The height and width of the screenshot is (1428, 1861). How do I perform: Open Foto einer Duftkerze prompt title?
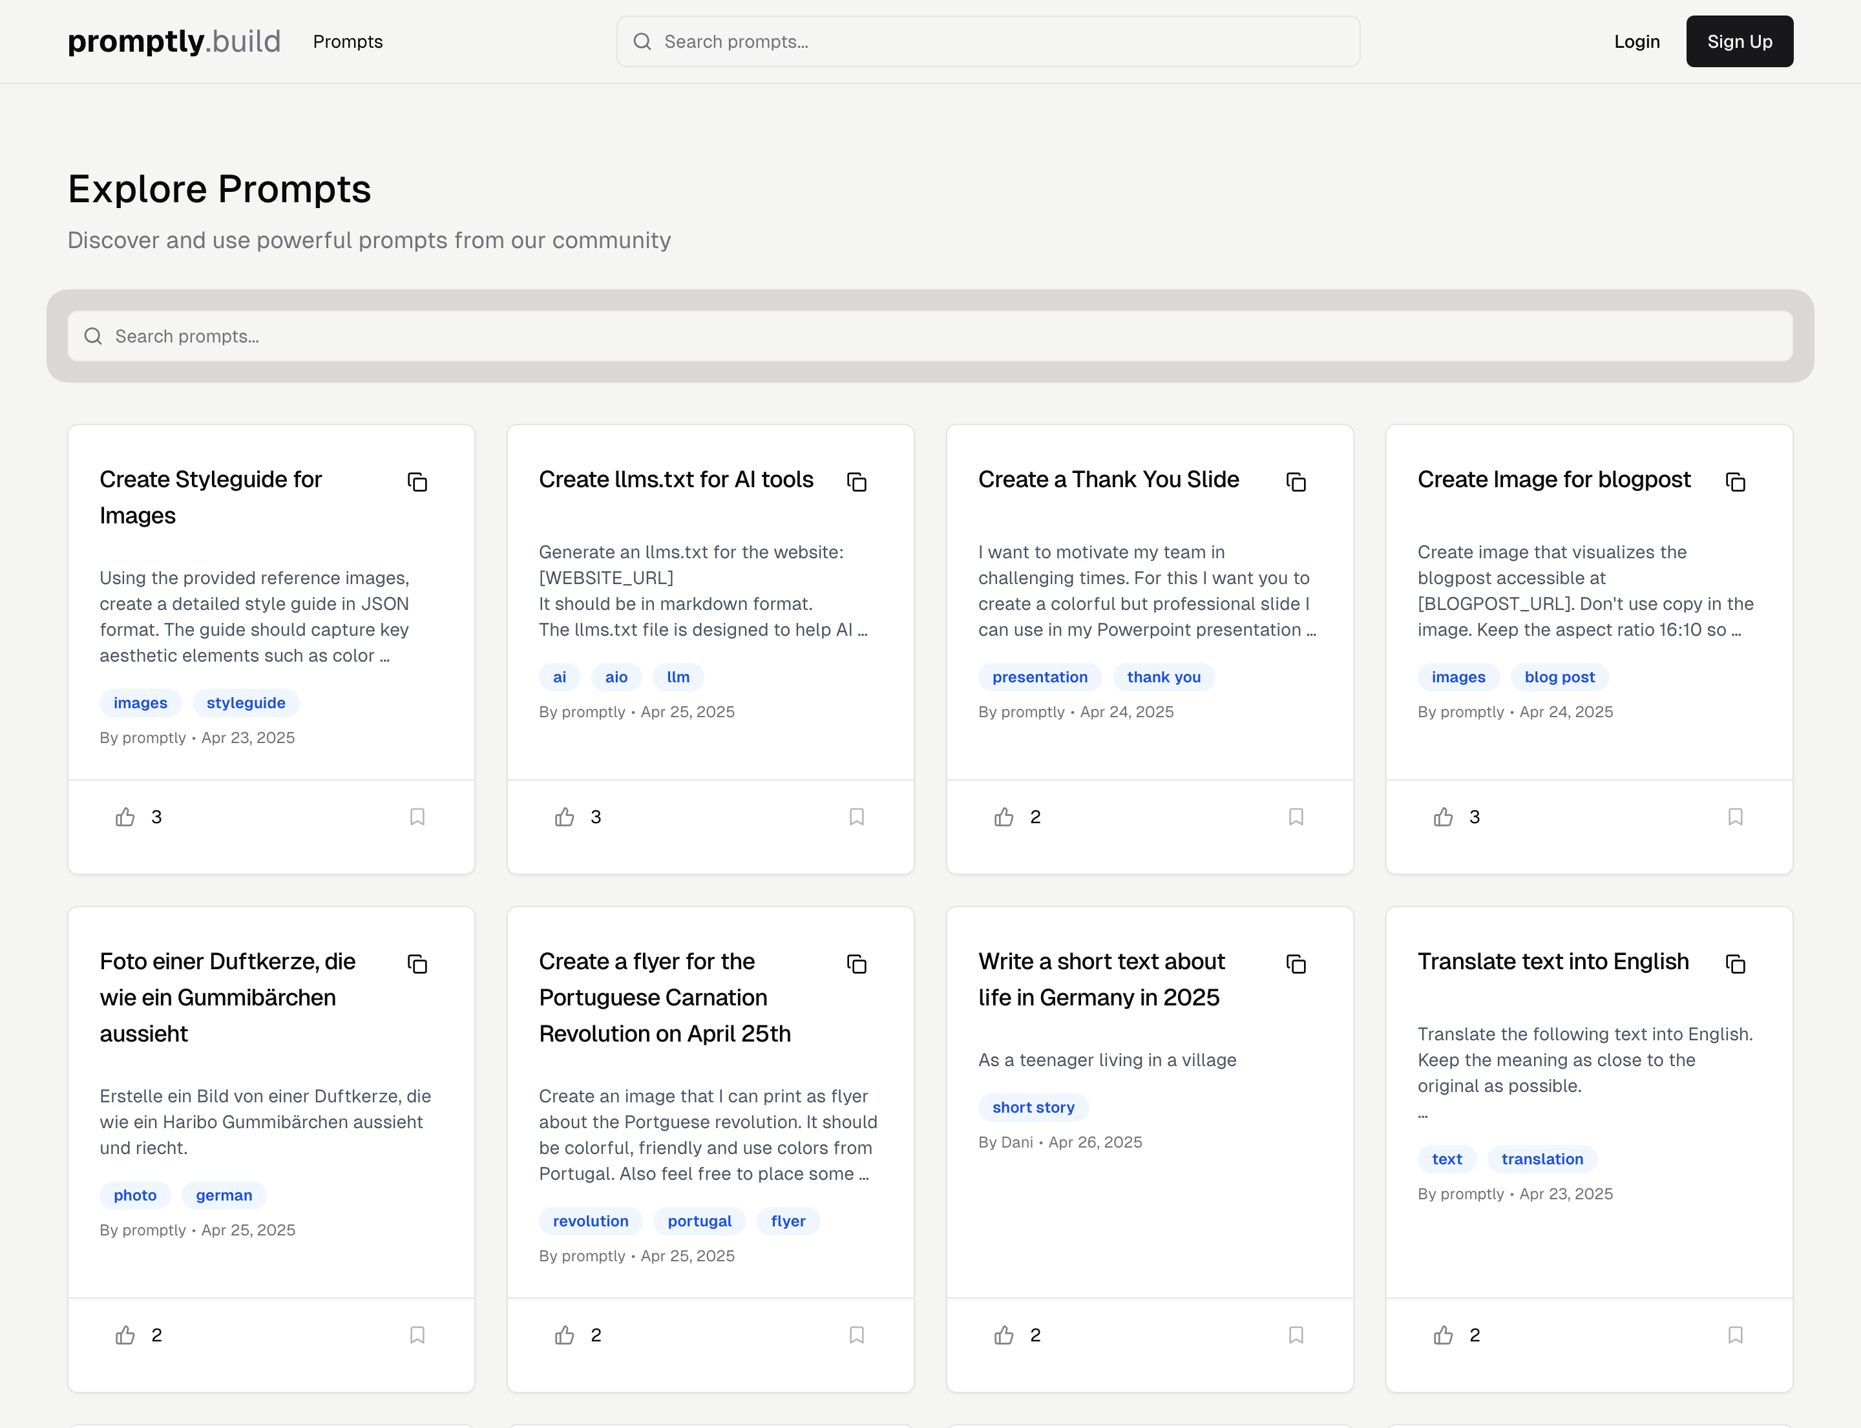click(x=228, y=998)
